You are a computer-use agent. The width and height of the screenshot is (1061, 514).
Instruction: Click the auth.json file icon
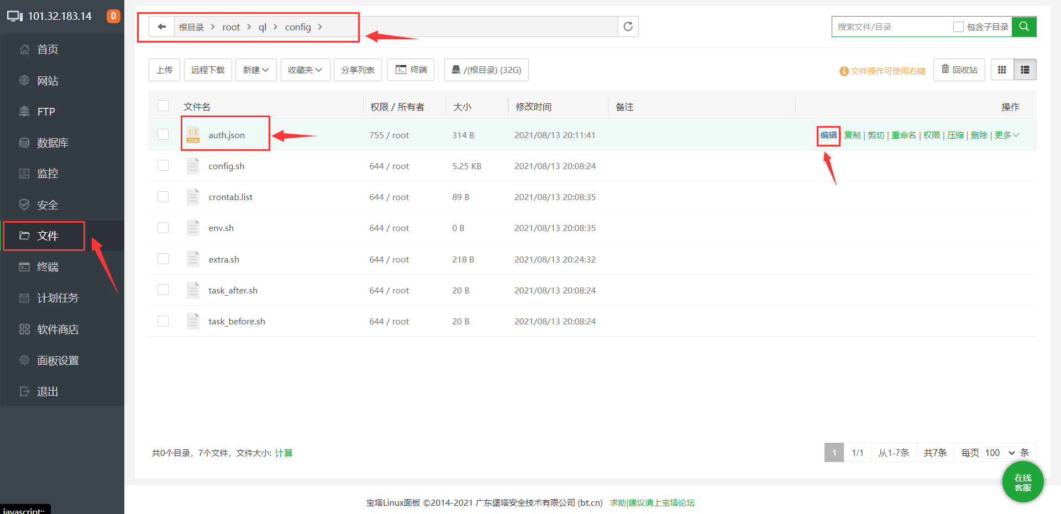click(x=193, y=135)
